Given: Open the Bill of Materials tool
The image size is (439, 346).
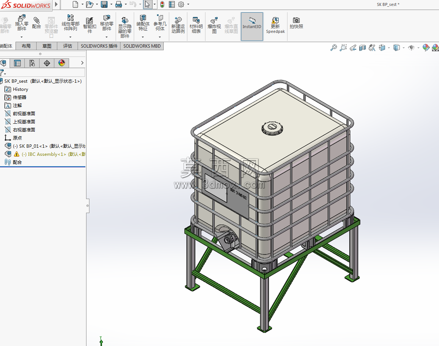Looking at the screenshot, I should tap(196, 25).
